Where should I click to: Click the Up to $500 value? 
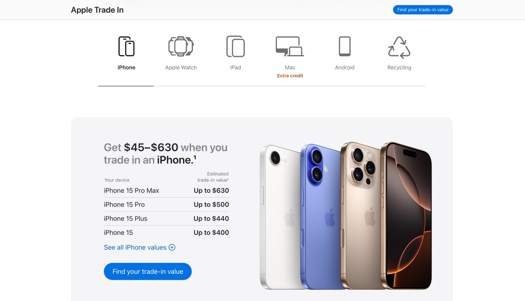click(x=211, y=205)
